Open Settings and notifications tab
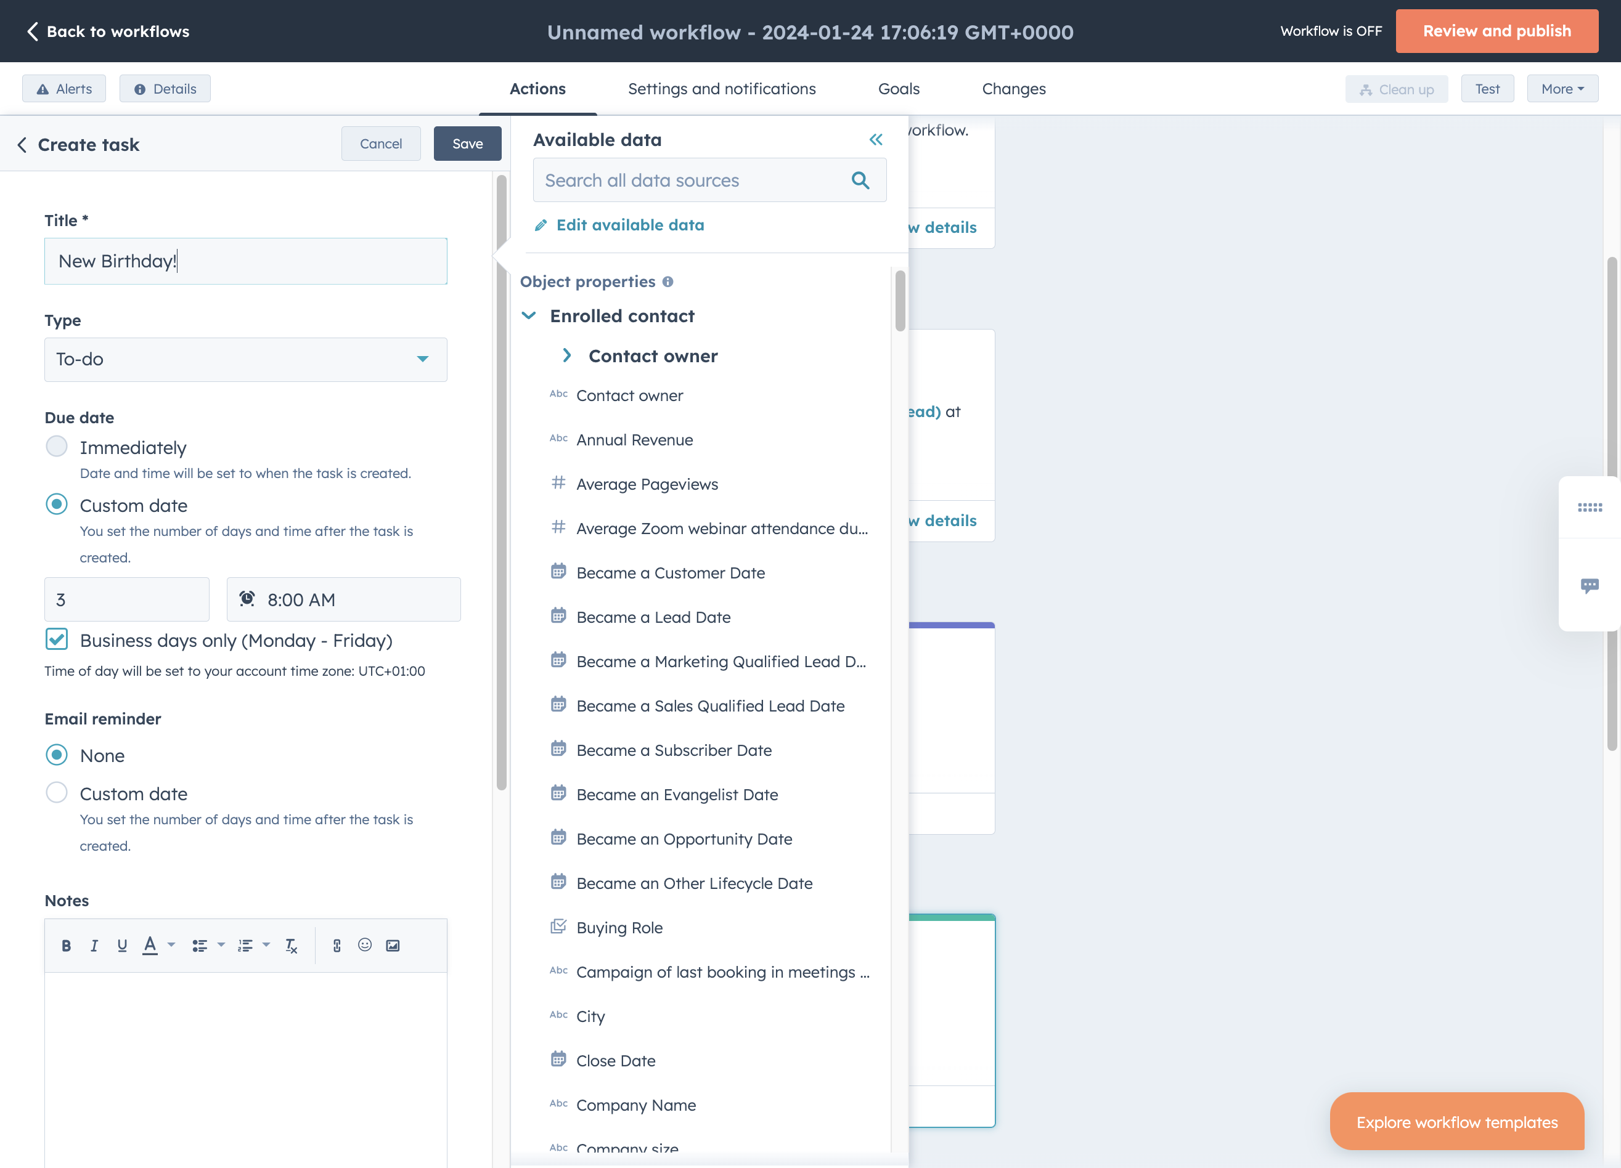This screenshot has width=1621, height=1168. pyautogui.click(x=722, y=89)
